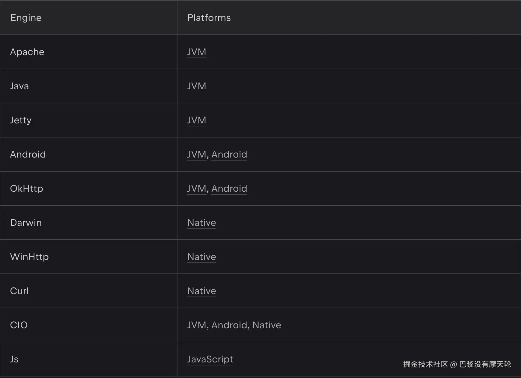This screenshot has width=521, height=378.
Task: Click the JVM link in the OkHttp row
Action: (197, 189)
